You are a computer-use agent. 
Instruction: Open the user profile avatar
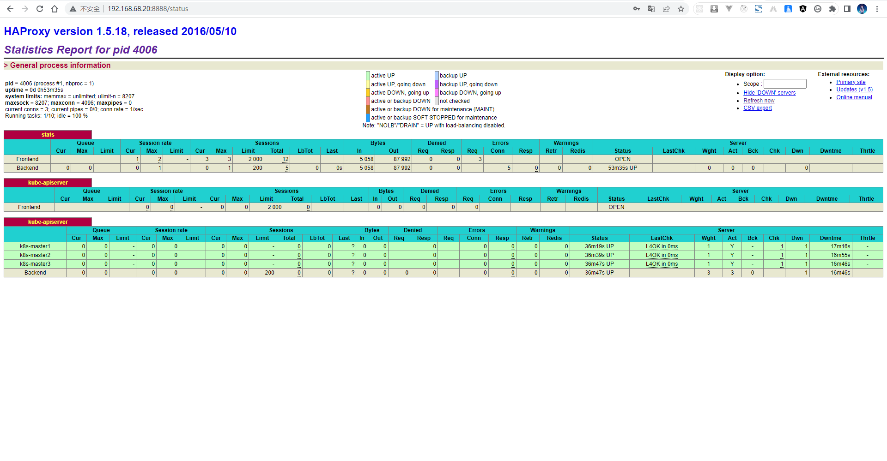click(x=862, y=9)
